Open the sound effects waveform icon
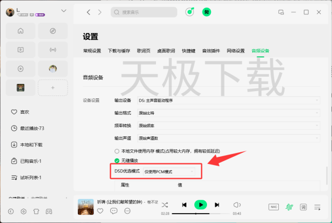 (289, 206)
